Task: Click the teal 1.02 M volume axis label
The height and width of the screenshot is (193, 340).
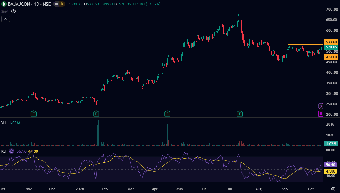Action: click(331, 144)
